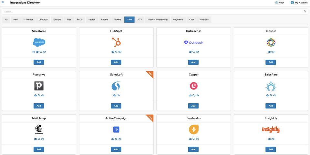This screenshot has width=310, height=155.
Task: Open the Rooms tab
Action: point(105,20)
